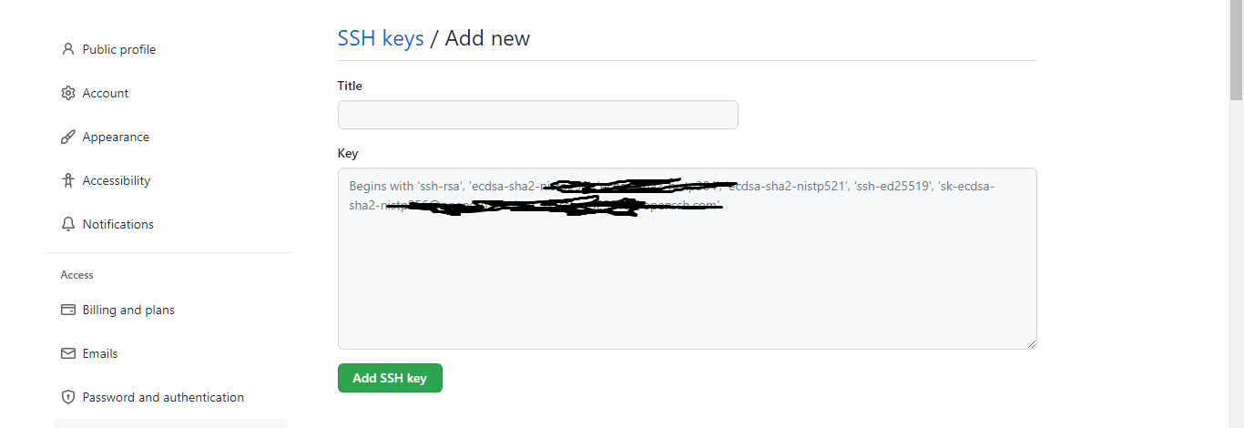1244x428 pixels.
Task: Click the Password shield lock icon
Action: pyautogui.click(x=67, y=397)
